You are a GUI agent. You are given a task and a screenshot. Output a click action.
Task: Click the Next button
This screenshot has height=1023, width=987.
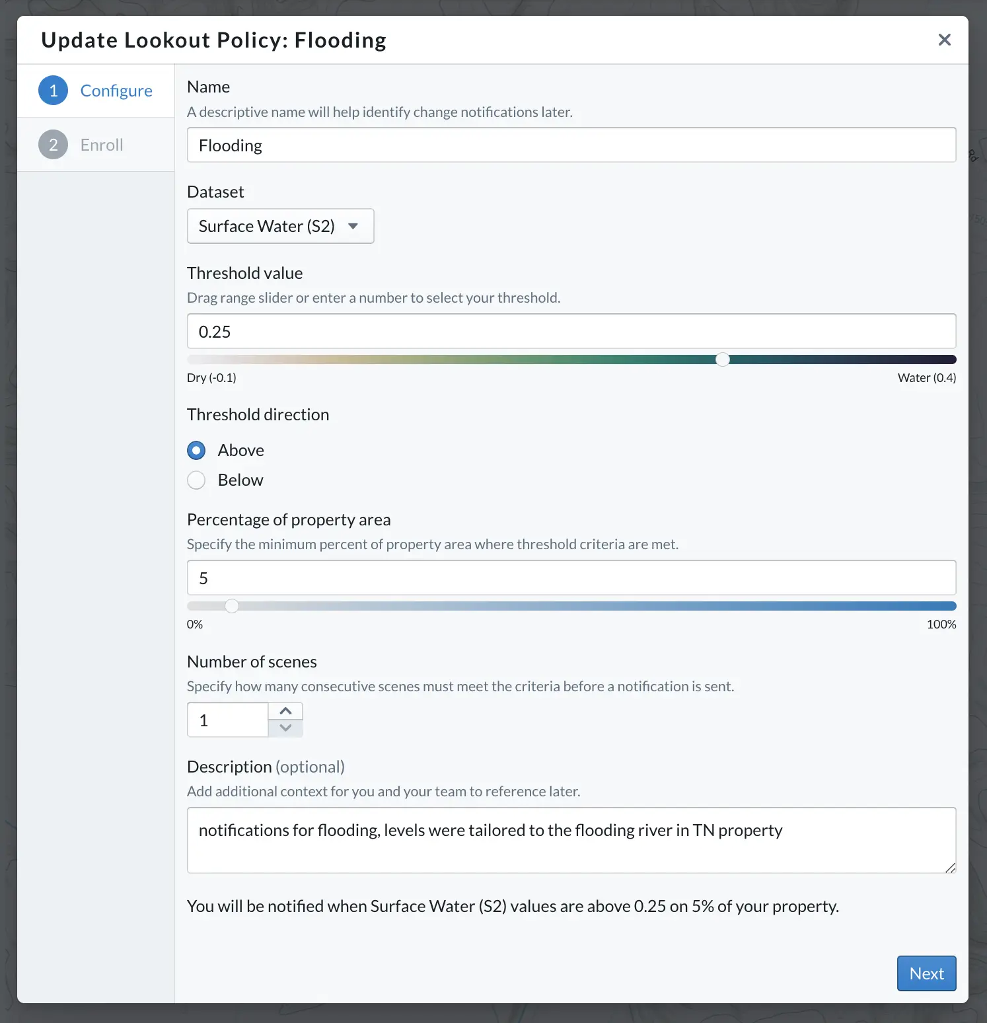pyautogui.click(x=926, y=973)
